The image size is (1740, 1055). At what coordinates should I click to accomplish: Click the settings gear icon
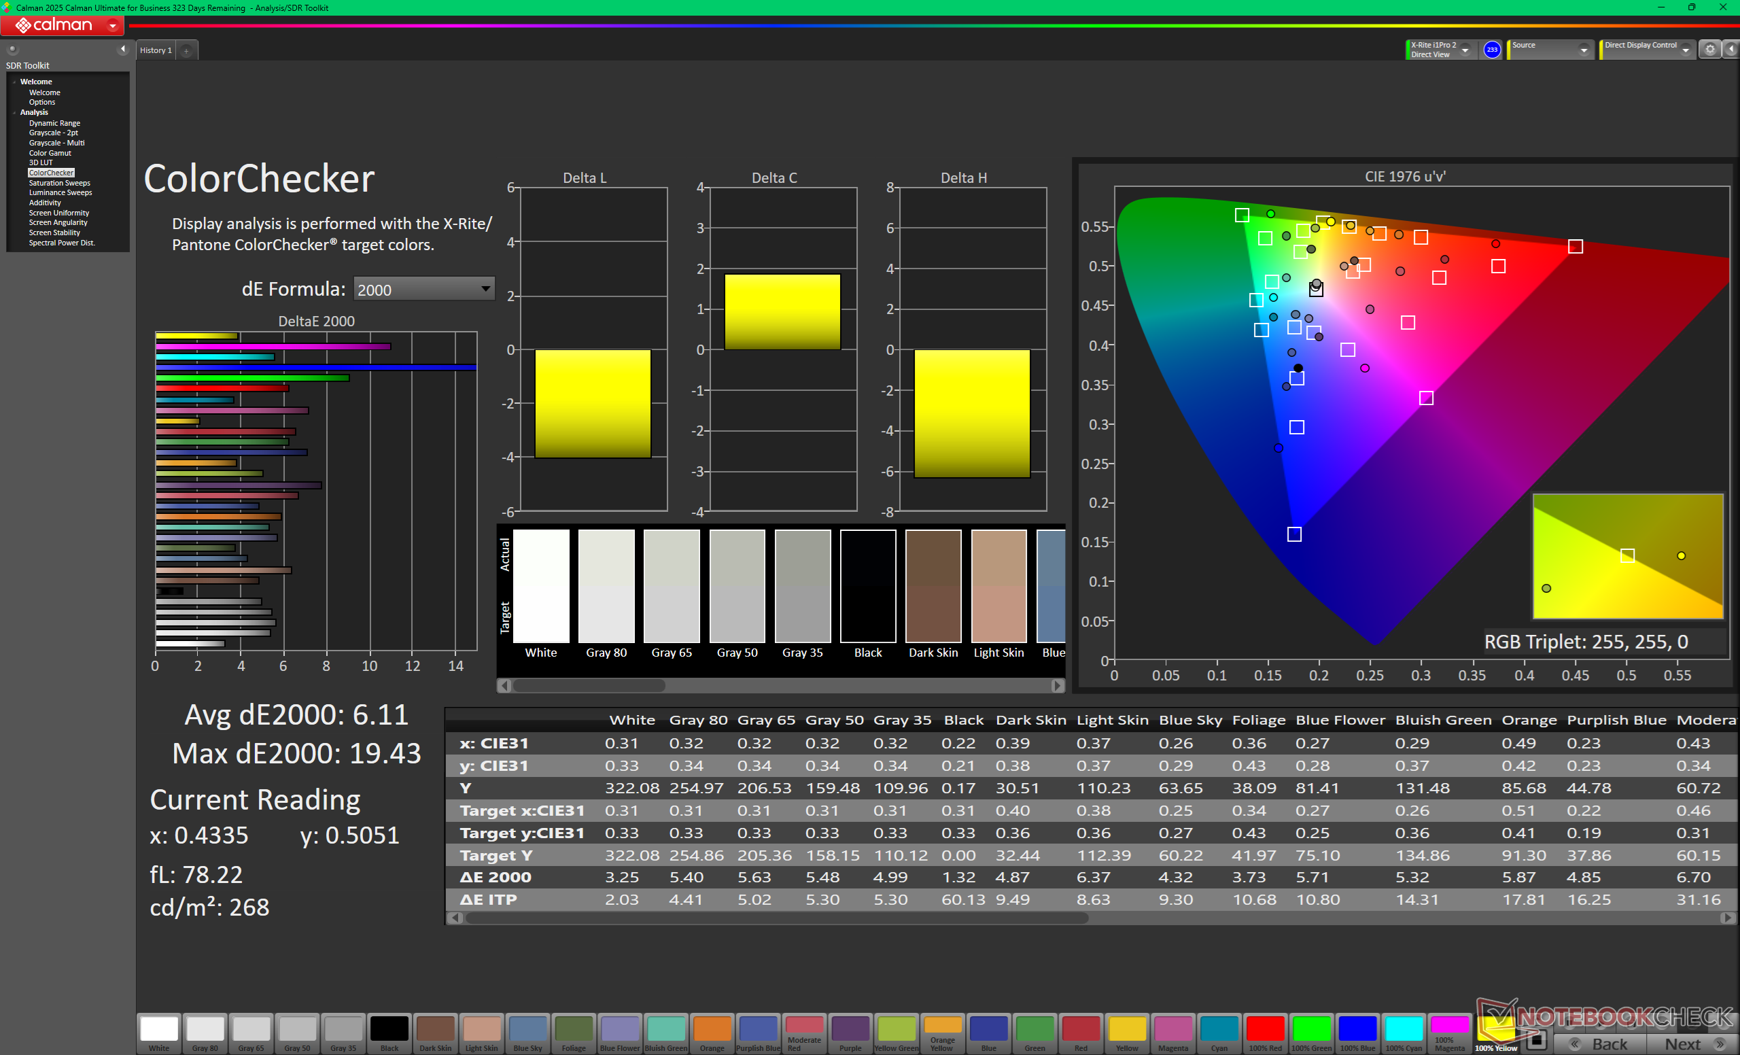(1709, 50)
